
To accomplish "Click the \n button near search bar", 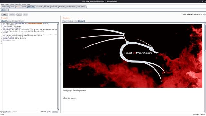I will click(49, 112).
